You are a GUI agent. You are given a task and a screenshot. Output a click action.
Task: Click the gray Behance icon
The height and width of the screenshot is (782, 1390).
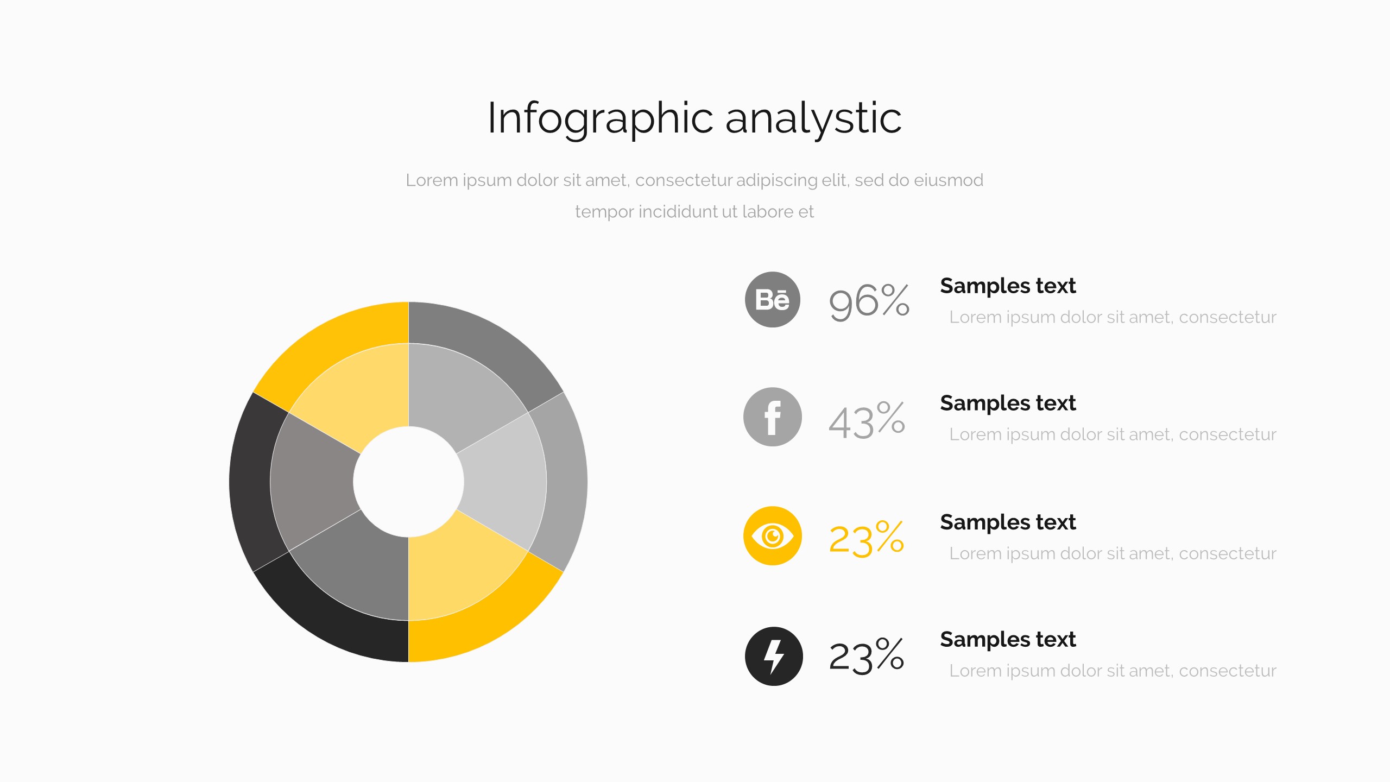(772, 299)
